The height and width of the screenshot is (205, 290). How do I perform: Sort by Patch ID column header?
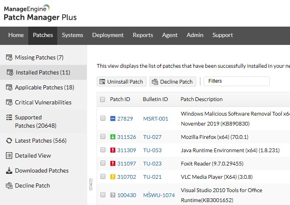(120, 99)
